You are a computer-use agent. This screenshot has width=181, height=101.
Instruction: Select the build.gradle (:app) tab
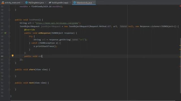[x=60, y=3]
